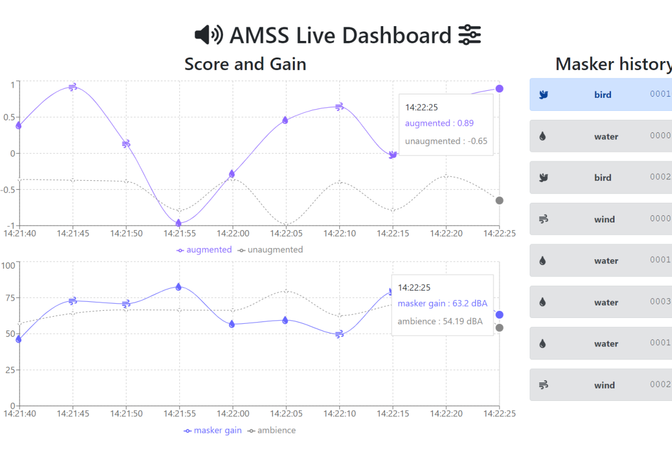Screen dimensions: 672x449
Task: Click the wind marker at 14:21:45 on score chart
Action: pos(73,87)
